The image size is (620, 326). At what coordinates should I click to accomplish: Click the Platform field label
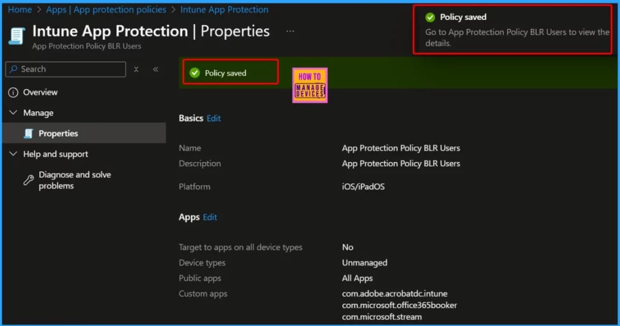click(194, 186)
